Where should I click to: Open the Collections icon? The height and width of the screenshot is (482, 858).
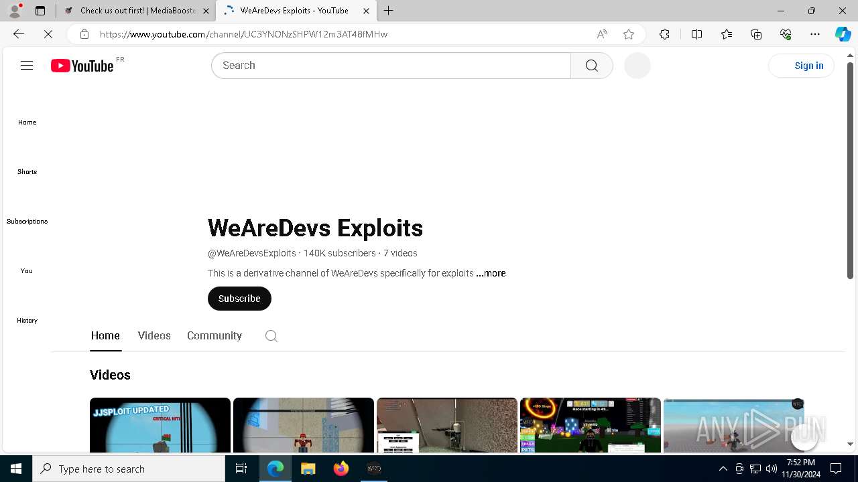click(756, 34)
